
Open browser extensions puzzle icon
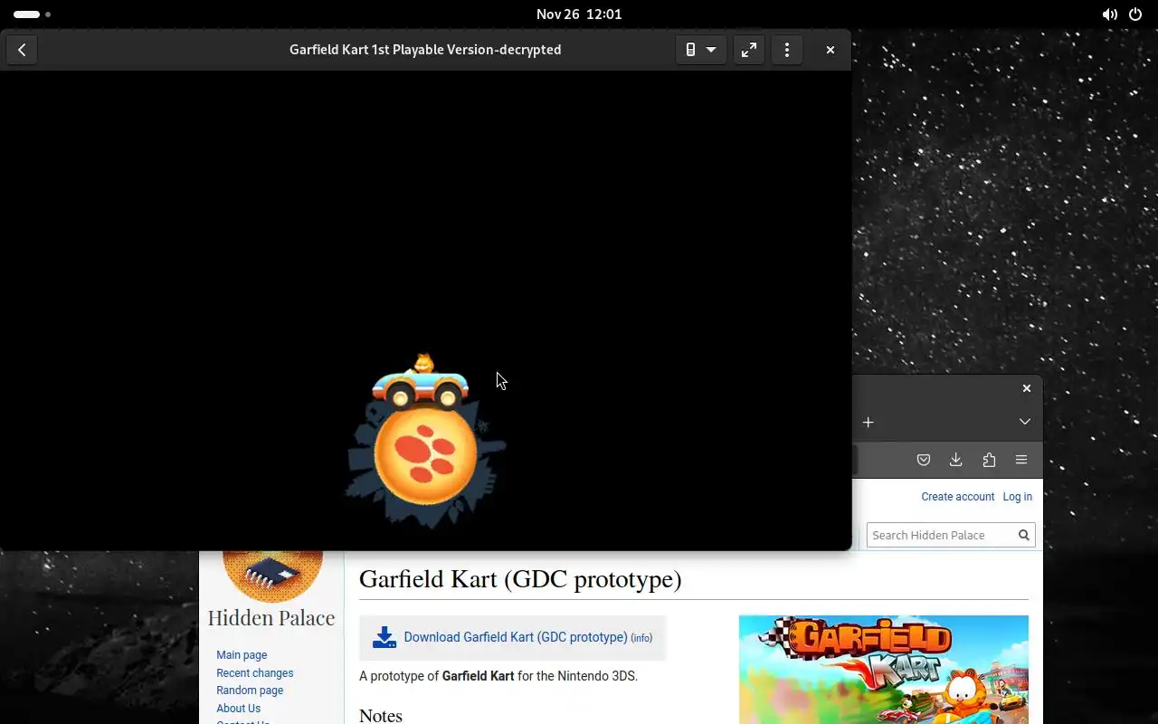click(x=989, y=460)
